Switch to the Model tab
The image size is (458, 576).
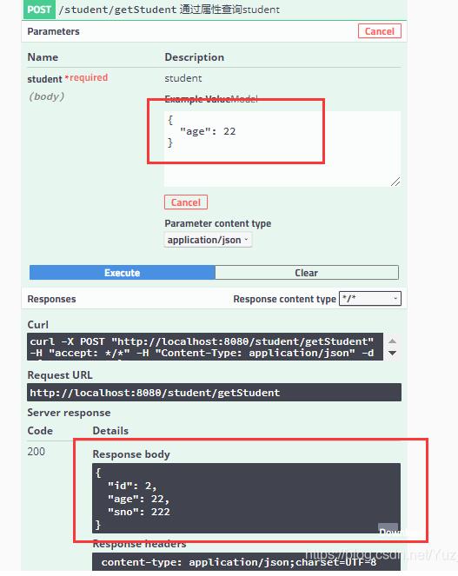[x=244, y=99]
